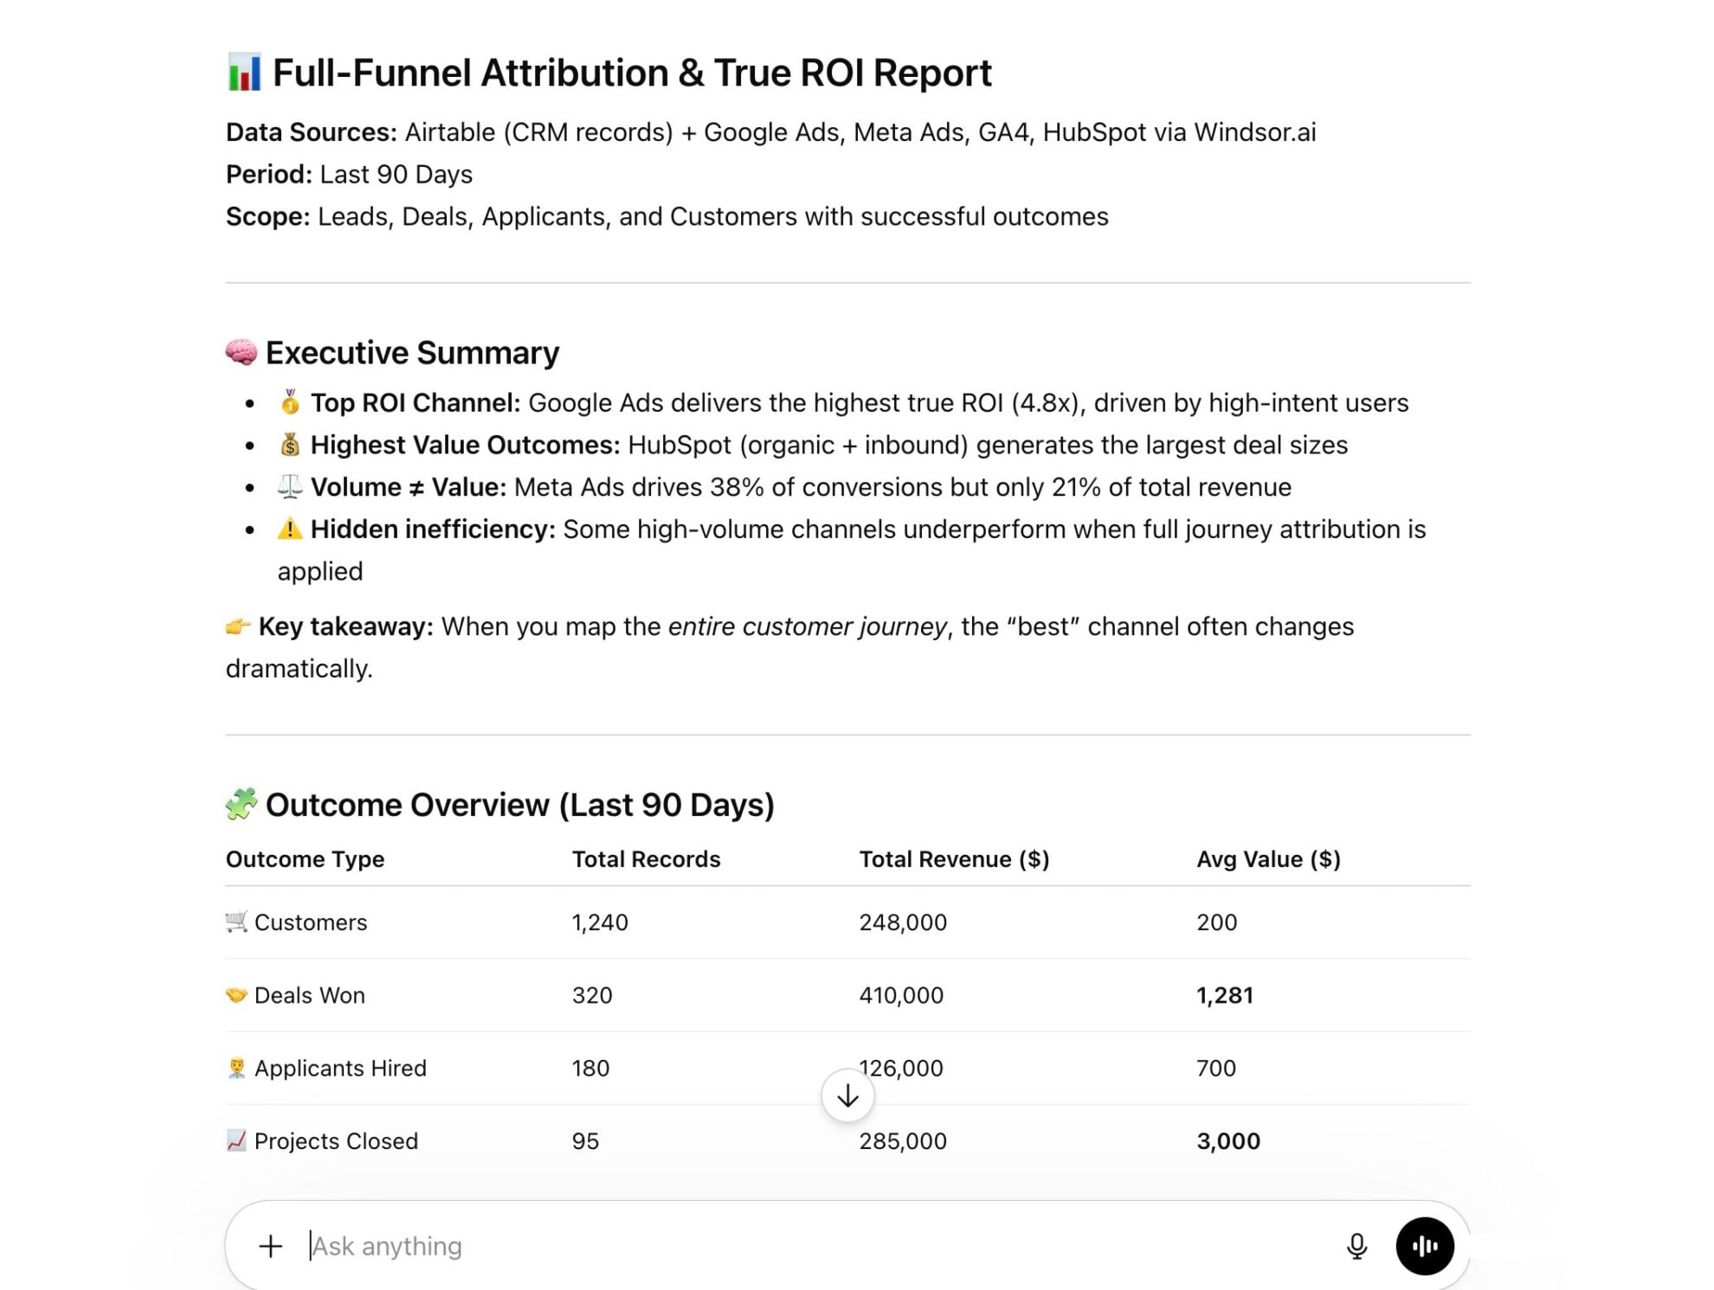Open voice mode with the waveform icon

click(x=1426, y=1246)
